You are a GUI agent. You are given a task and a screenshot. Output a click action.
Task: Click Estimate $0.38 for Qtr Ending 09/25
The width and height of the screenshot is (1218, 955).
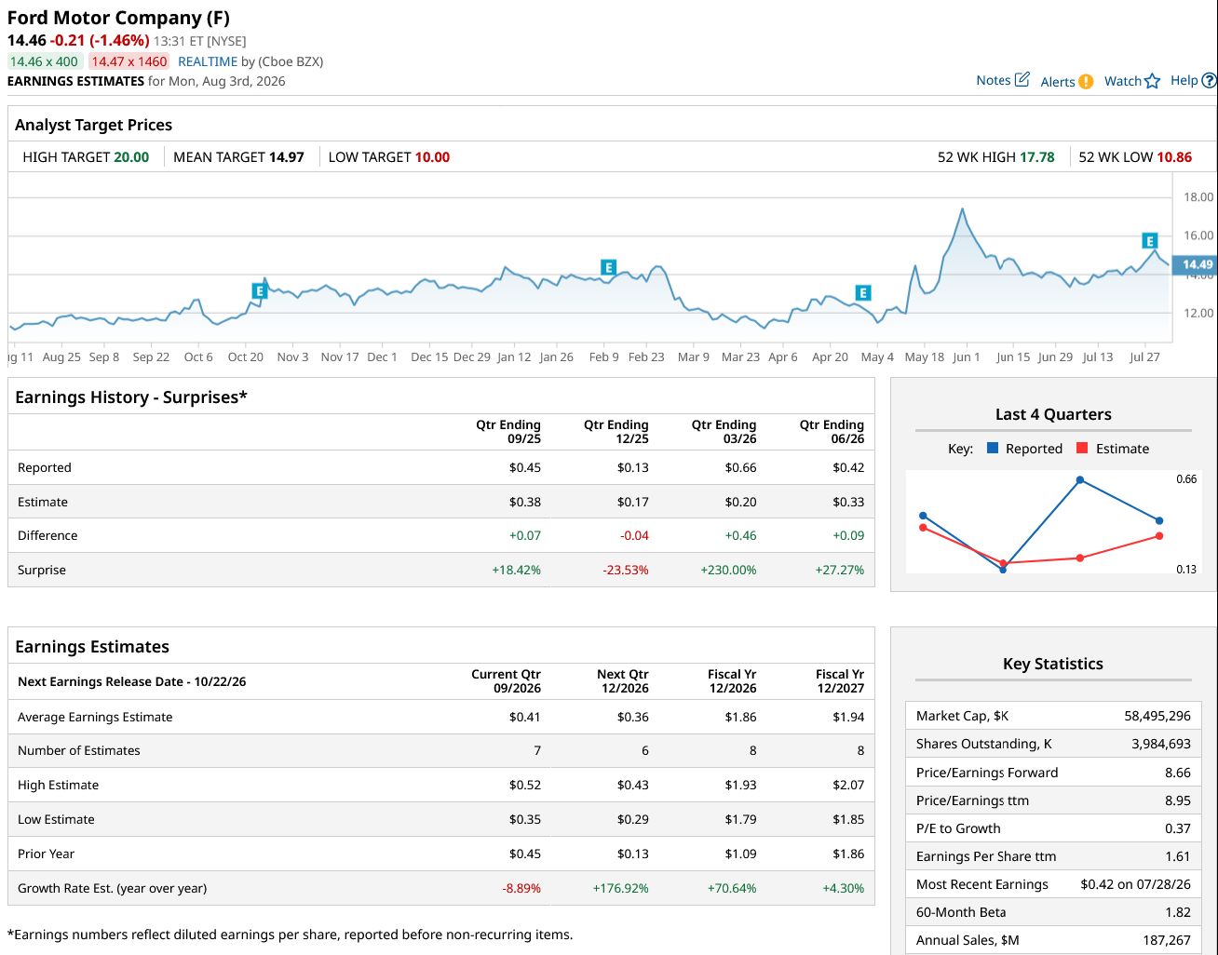click(525, 502)
